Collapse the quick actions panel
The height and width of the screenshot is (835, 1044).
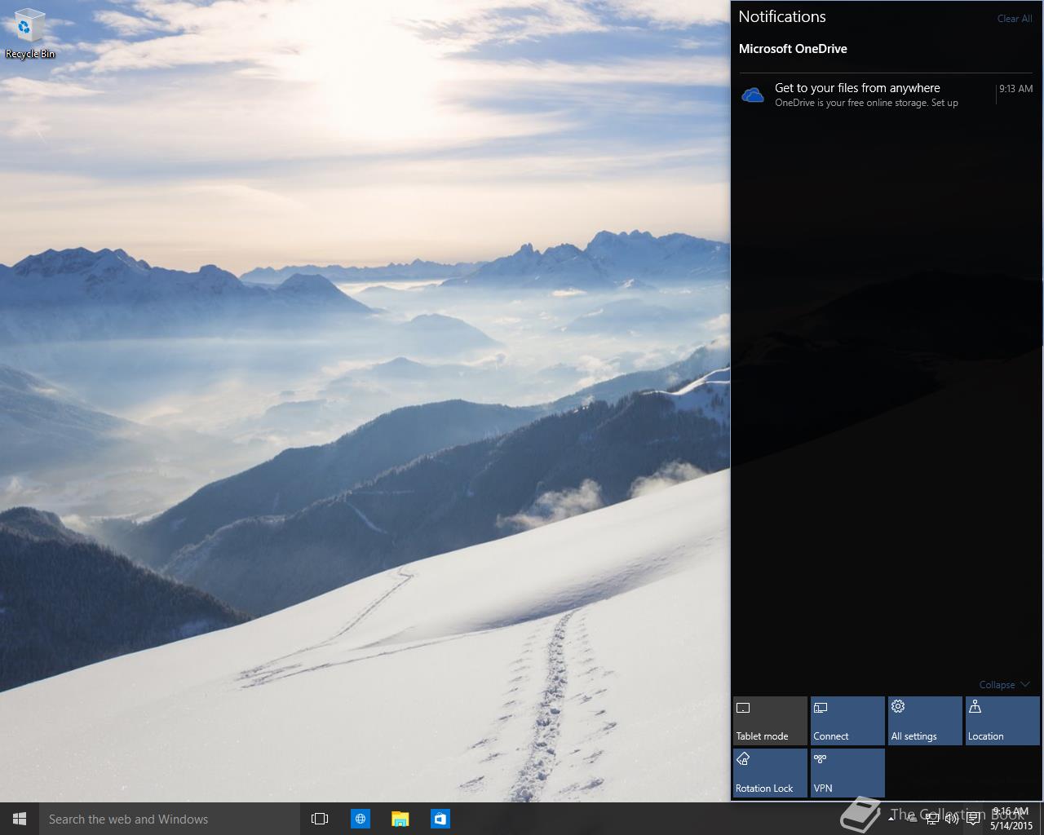pyautogui.click(x=1004, y=685)
